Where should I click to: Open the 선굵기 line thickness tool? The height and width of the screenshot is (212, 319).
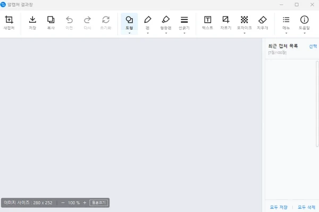coord(184,22)
